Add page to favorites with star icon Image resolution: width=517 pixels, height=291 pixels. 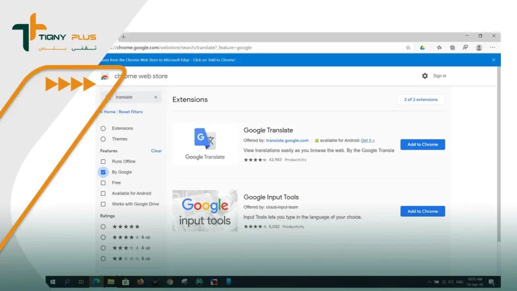click(x=408, y=47)
